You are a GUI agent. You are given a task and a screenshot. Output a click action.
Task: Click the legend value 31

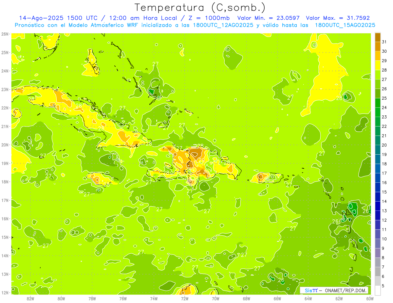(384, 42)
